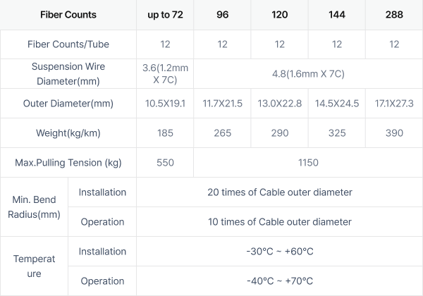Image resolution: width=423 pixels, height=296 pixels.
Task: Click '20 times of Cable outer diameter'
Action: [x=280, y=192]
